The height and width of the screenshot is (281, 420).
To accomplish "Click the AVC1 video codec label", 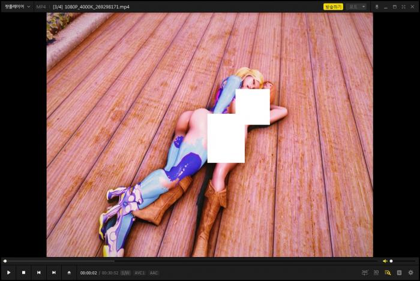I will point(140,273).
